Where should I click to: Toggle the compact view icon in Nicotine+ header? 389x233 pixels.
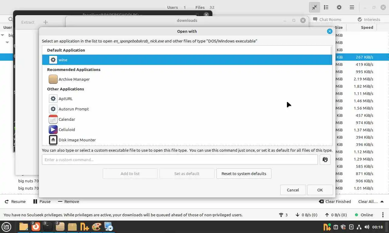315,7
